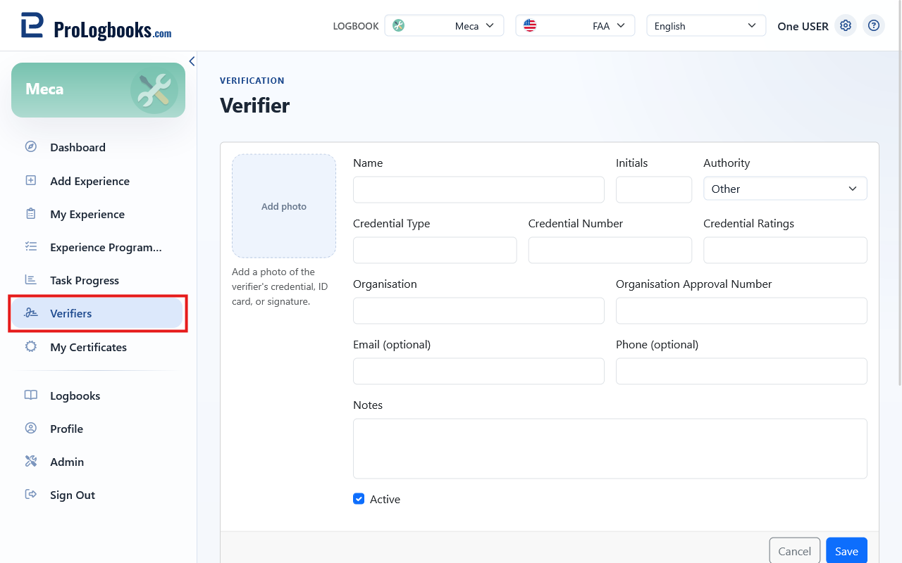The height and width of the screenshot is (563, 902).
Task: Open the Meca logbook dropdown
Action: [x=444, y=26]
